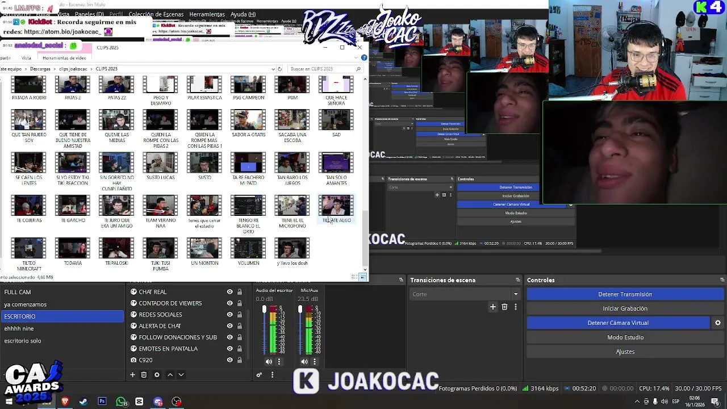The image size is (727, 409).
Task: Open CapCut from the taskbar
Action: (139, 402)
